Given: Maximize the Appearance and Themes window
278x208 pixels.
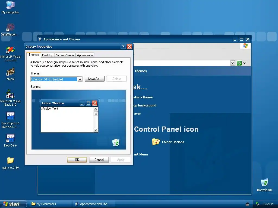Looking at the screenshot, I should 241,39.
